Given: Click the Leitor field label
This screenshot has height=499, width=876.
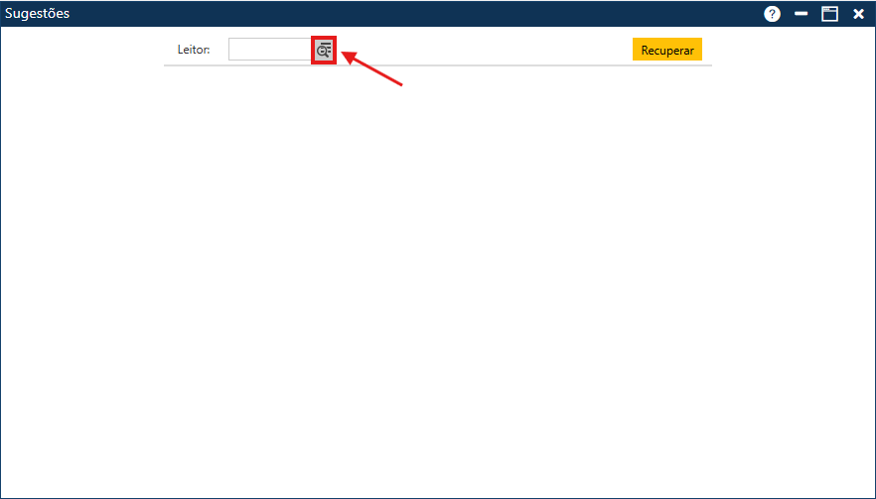Looking at the screenshot, I should 194,50.
